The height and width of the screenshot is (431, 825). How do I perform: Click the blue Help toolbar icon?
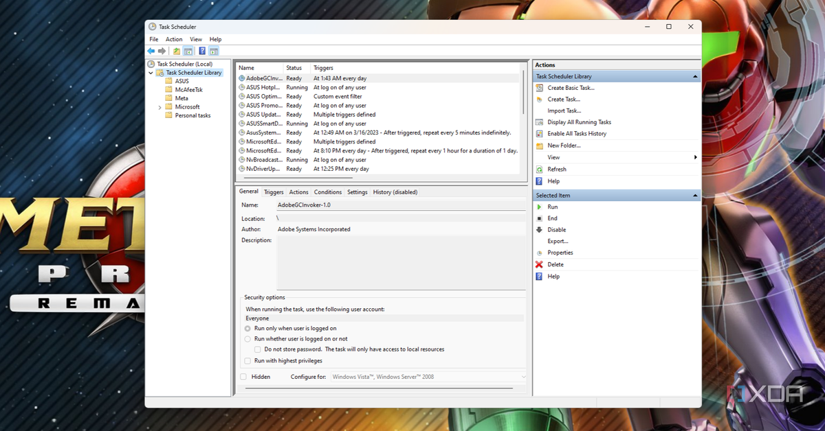[x=202, y=51]
